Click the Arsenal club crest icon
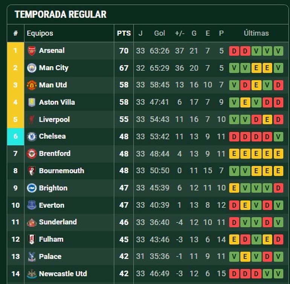 point(32,51)
